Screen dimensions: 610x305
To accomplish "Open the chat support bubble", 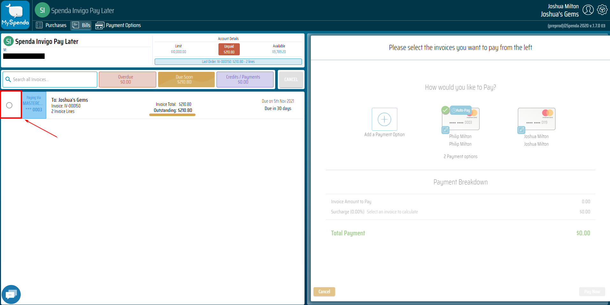I will click(x=11, y=295).
